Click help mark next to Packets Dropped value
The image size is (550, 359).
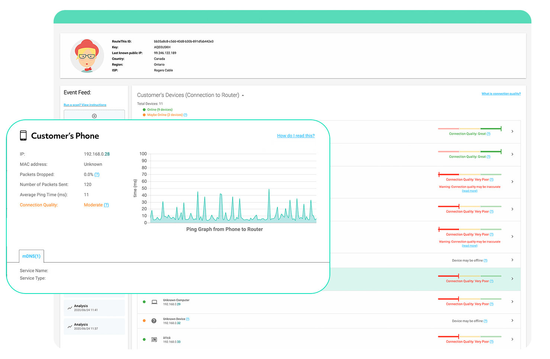(97, 174)
